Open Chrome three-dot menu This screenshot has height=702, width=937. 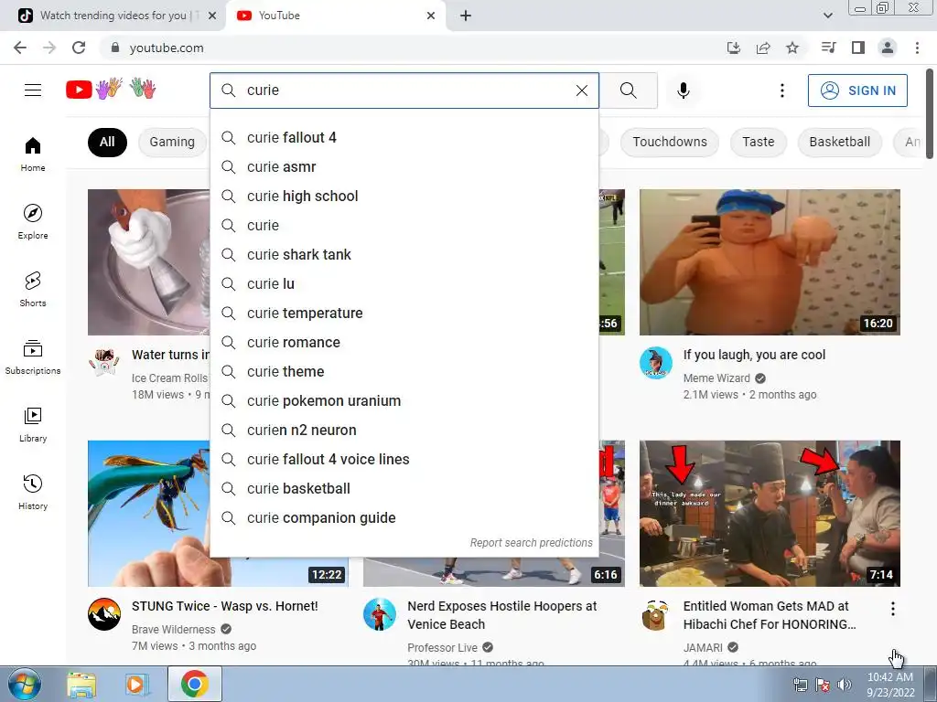click(x=917, y=48)
